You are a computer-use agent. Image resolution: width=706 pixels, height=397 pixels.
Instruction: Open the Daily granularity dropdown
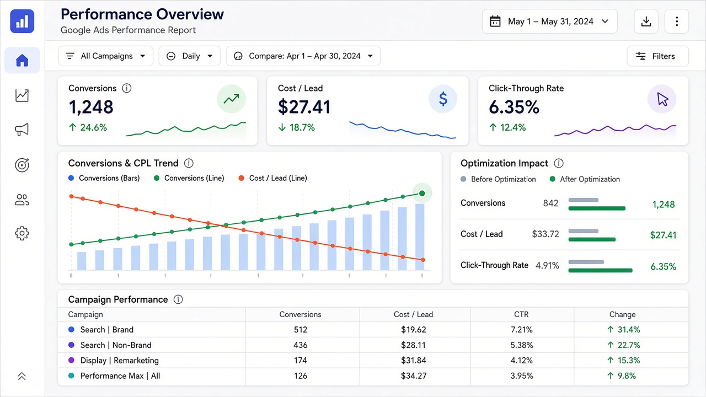click(x=190, y=56)
